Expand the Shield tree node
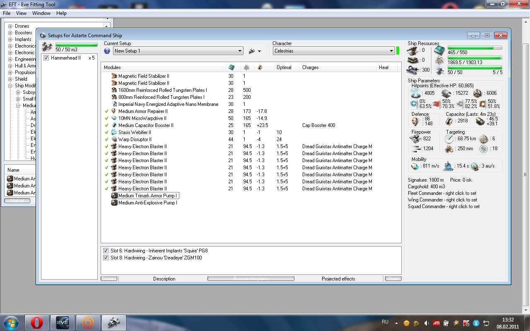This screenshot has height=331, width=530. (10, 79)
